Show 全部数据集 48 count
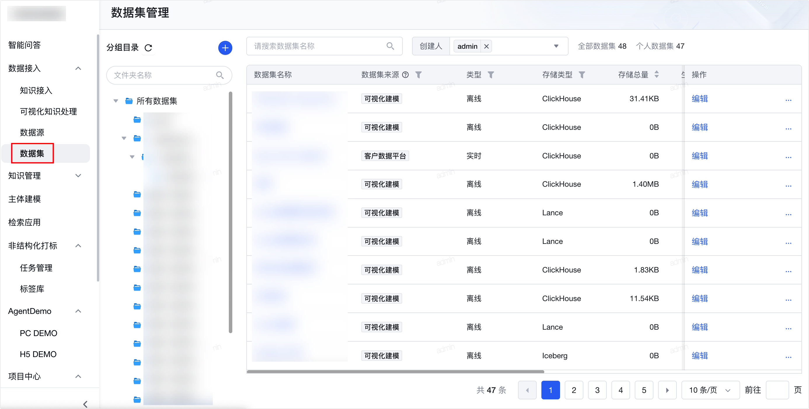 tap(602, 46)
